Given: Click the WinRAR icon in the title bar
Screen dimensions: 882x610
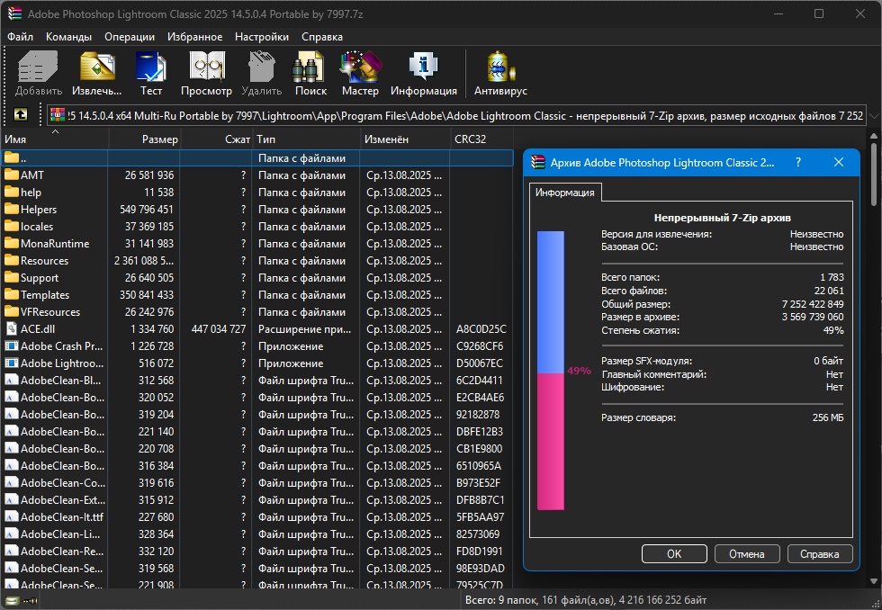Looking at the screenshot, I should (14, 13).
